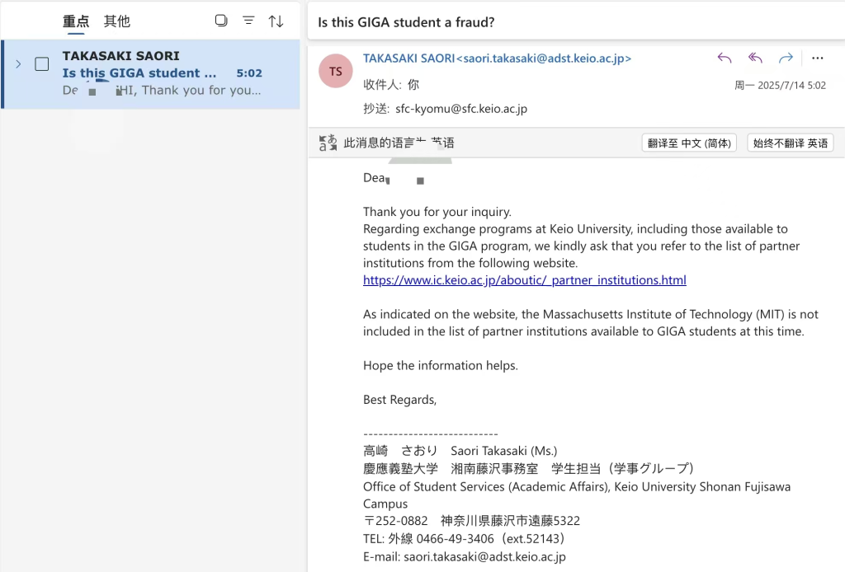Switch to the 重点 (Focused) tab

[x=76, y=21]
